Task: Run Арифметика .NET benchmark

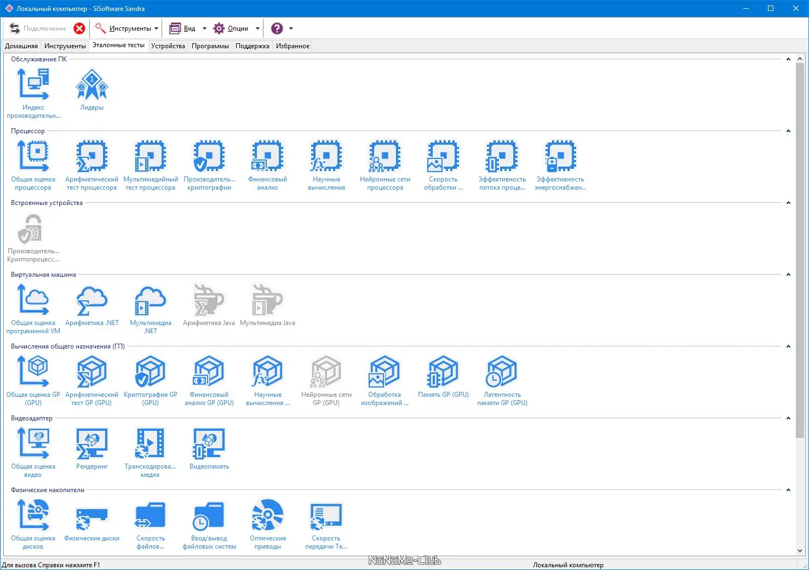Action: pyautogui.click(x=92, y=305)
